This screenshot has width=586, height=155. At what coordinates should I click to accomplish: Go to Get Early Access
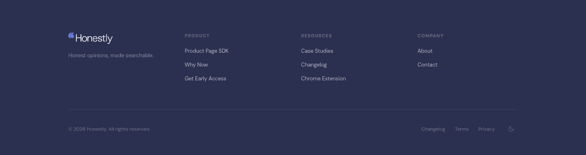pyautogui.click(x=206, y=78)
